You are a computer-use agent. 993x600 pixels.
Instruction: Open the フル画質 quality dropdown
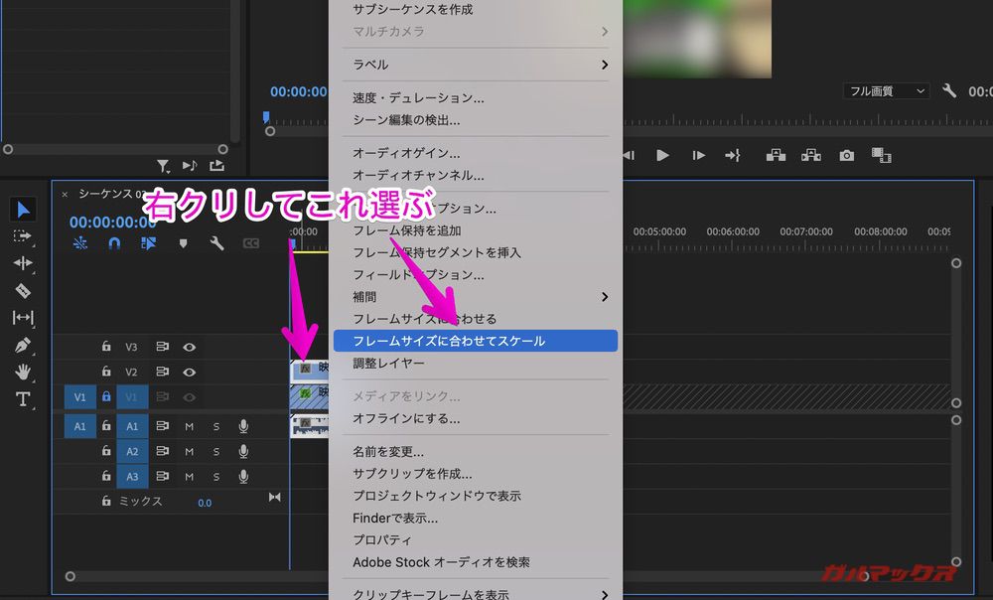click(885, 90)
